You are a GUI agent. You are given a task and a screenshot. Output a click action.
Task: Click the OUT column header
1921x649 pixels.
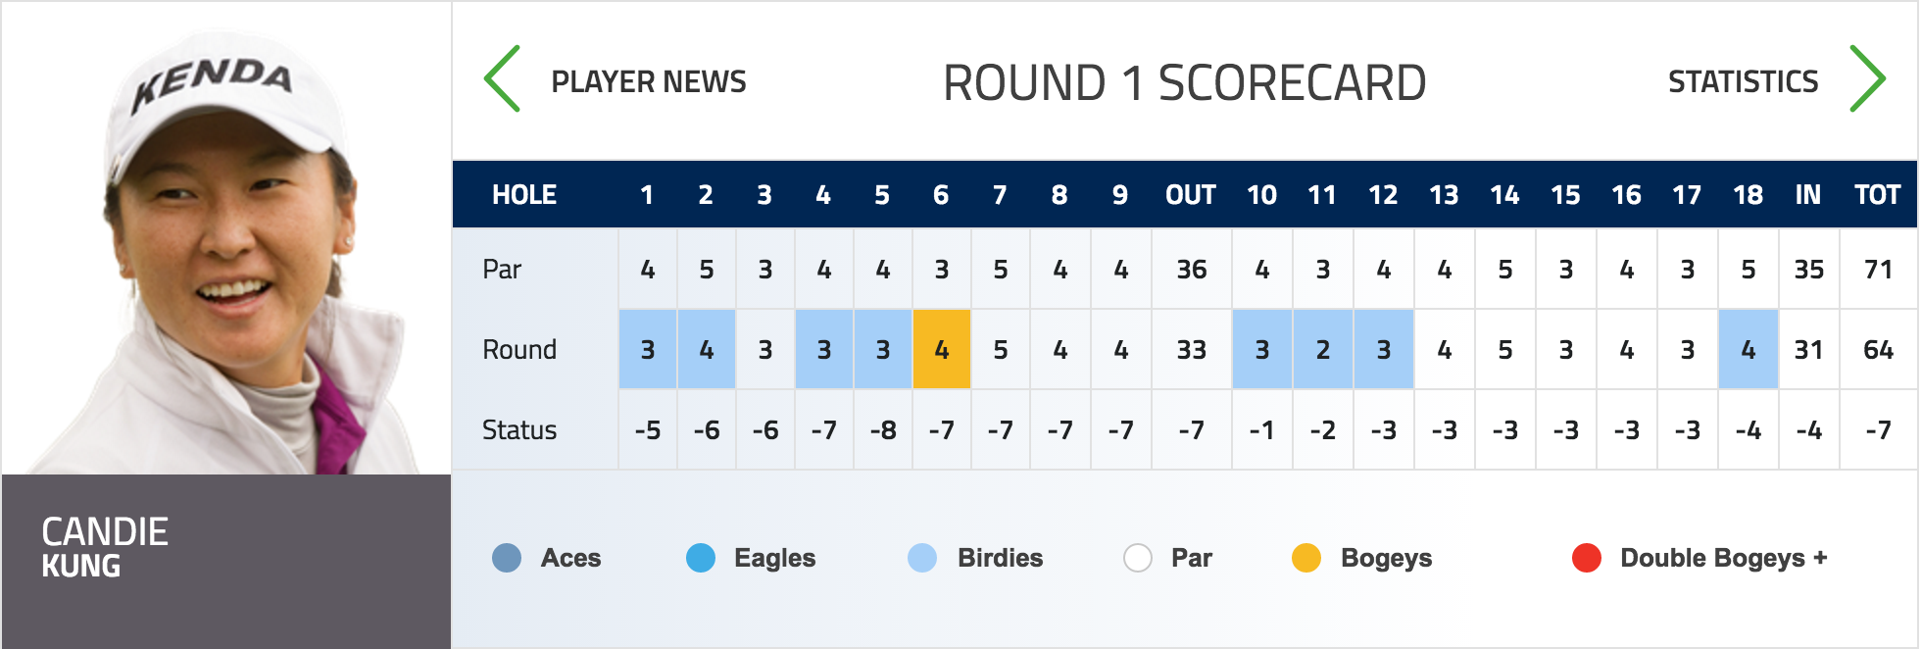click(1191, 194)
